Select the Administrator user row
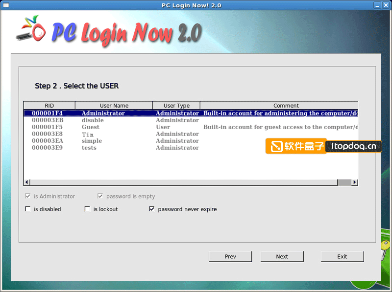This screenshot has width=392, height=292. pyautogui.click(x=191, y=113)
